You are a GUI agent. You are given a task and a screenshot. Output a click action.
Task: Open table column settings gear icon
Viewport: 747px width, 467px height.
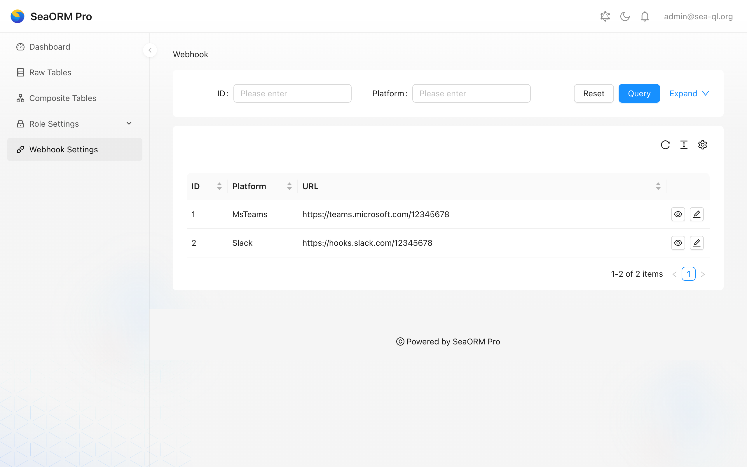pyautogui.click(x=702, y=145)
